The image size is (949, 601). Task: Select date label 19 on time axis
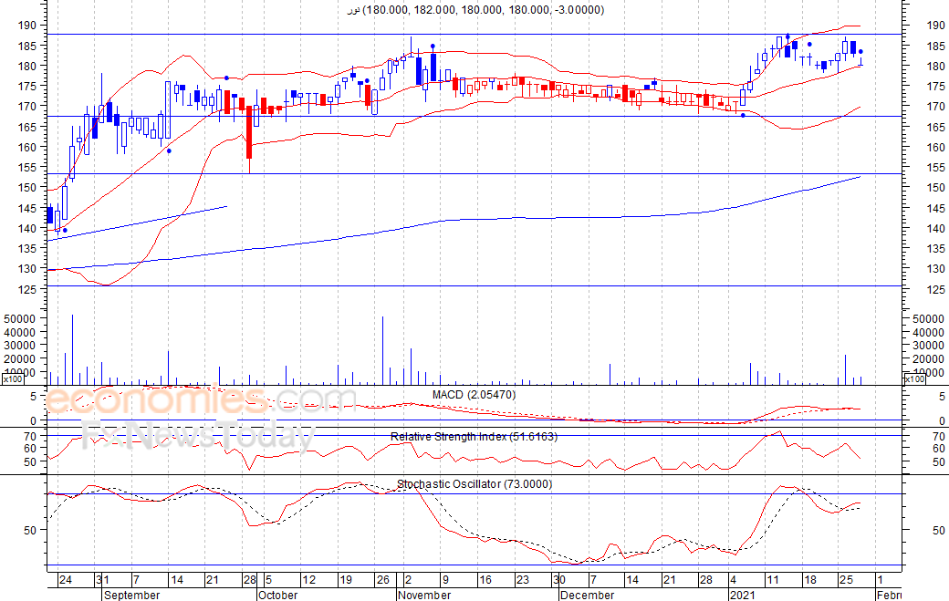tap(346, 580)
